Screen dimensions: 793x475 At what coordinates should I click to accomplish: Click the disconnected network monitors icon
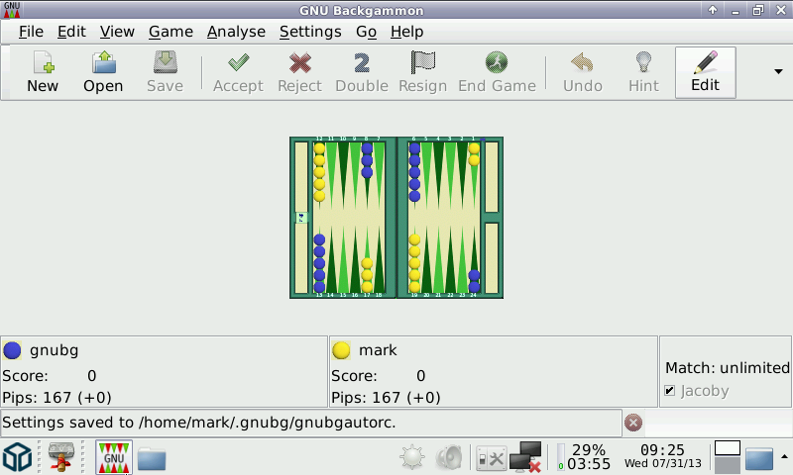click(x=526, y=457)
